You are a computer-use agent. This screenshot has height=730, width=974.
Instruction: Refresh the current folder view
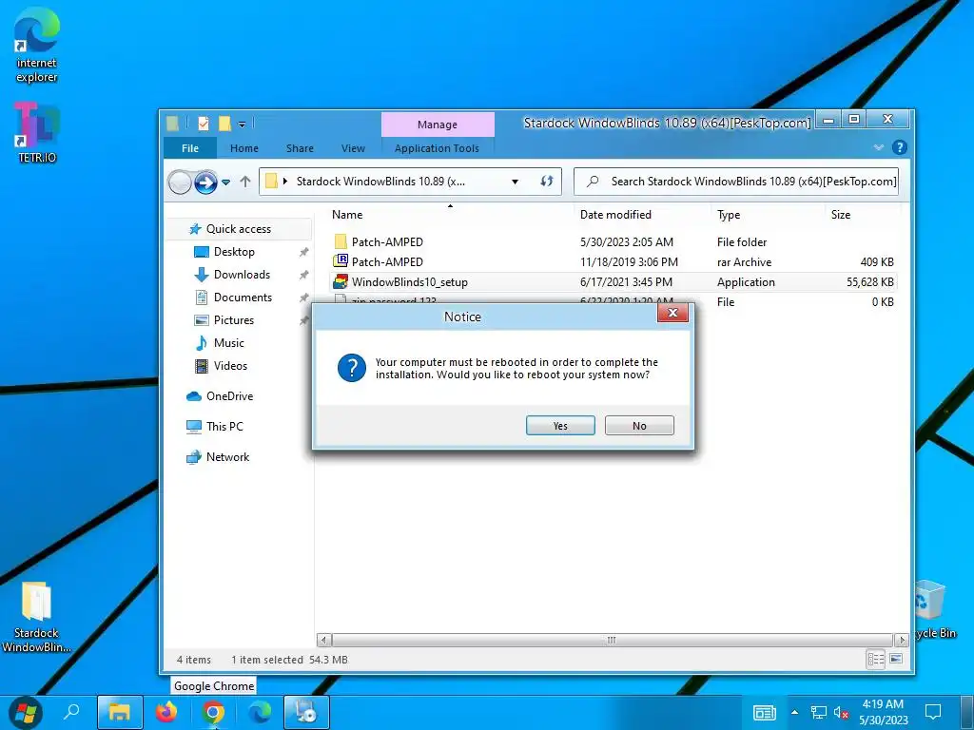coord(547,182)
